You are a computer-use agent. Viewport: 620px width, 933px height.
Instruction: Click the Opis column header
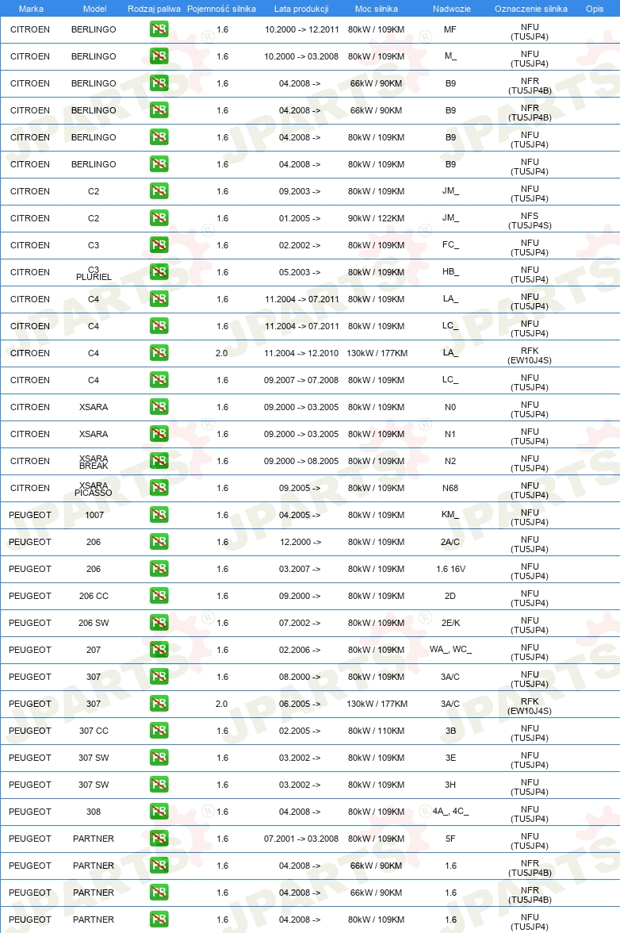(x=595, y=9)
